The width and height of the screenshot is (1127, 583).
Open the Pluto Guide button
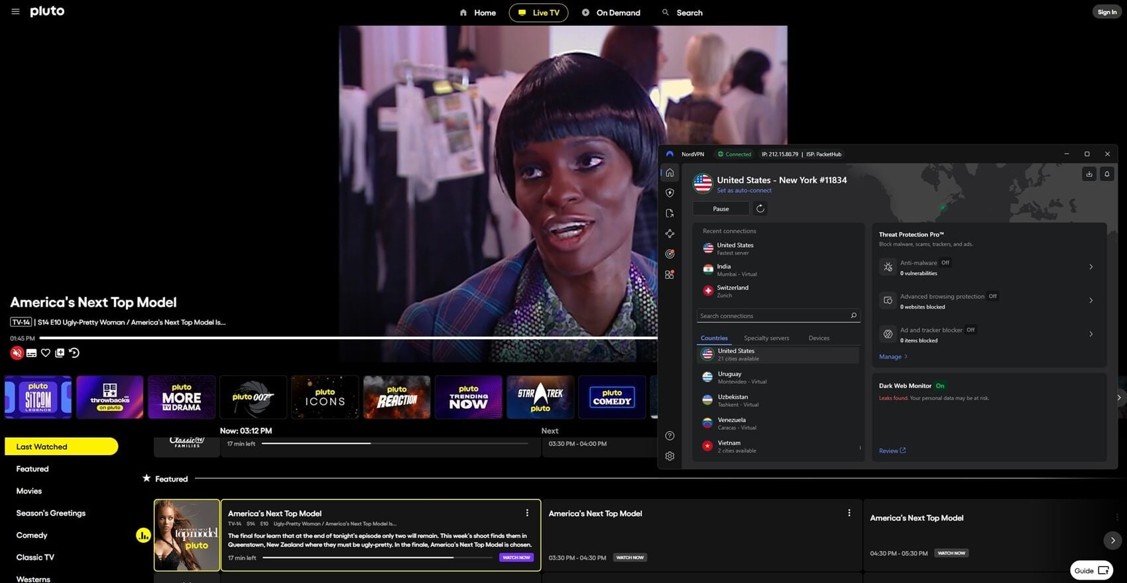[x=1091, y=570]
